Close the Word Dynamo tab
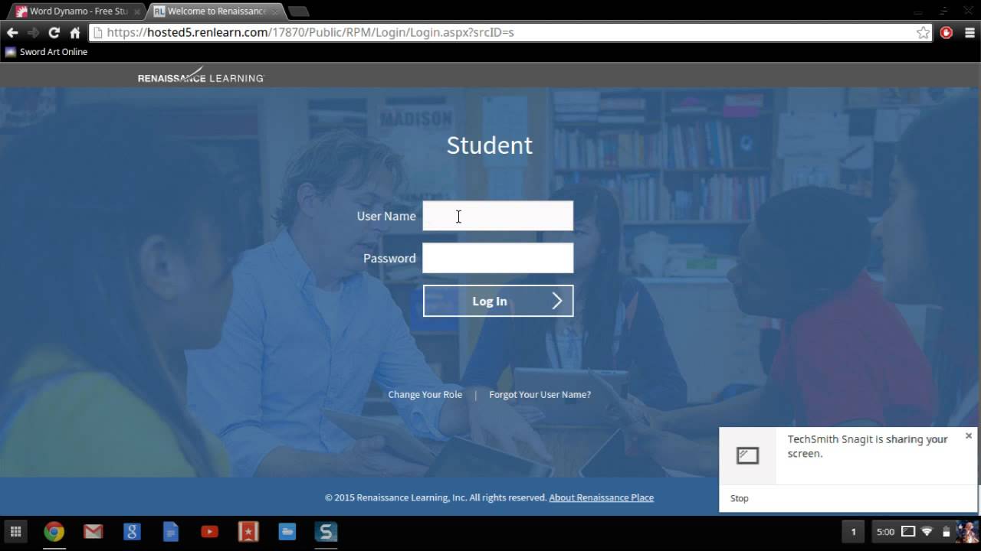981x551 pixels. (x=137, y=11)
